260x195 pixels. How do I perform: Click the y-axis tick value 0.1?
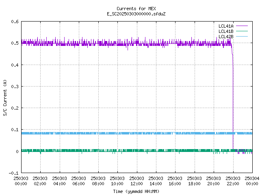click(x=15, y=130)
